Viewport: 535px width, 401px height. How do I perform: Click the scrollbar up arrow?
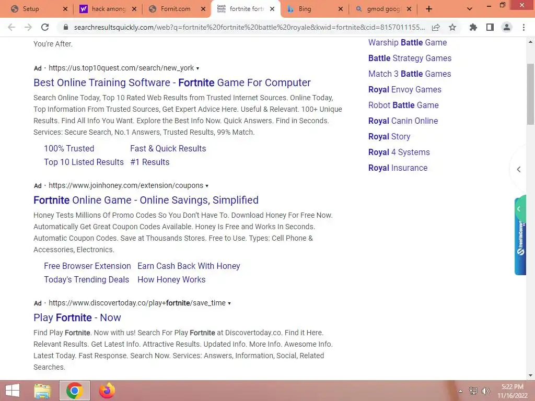point(530,42)
